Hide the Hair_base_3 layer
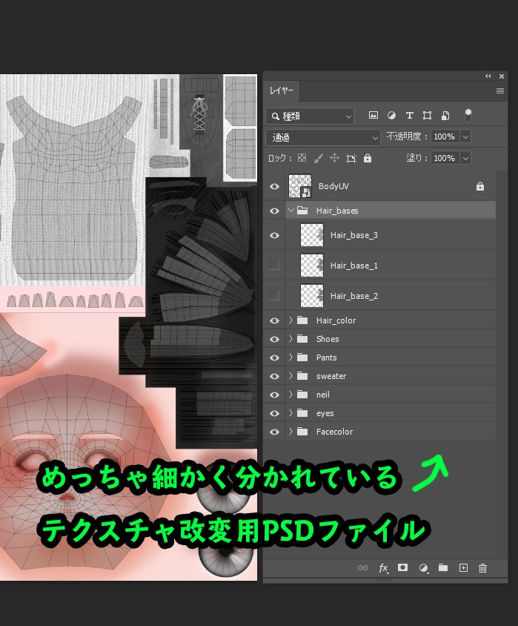518x626 pixels. click(x=274, y=236)
